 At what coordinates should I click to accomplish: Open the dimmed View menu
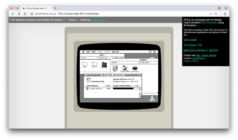[100, 52]
